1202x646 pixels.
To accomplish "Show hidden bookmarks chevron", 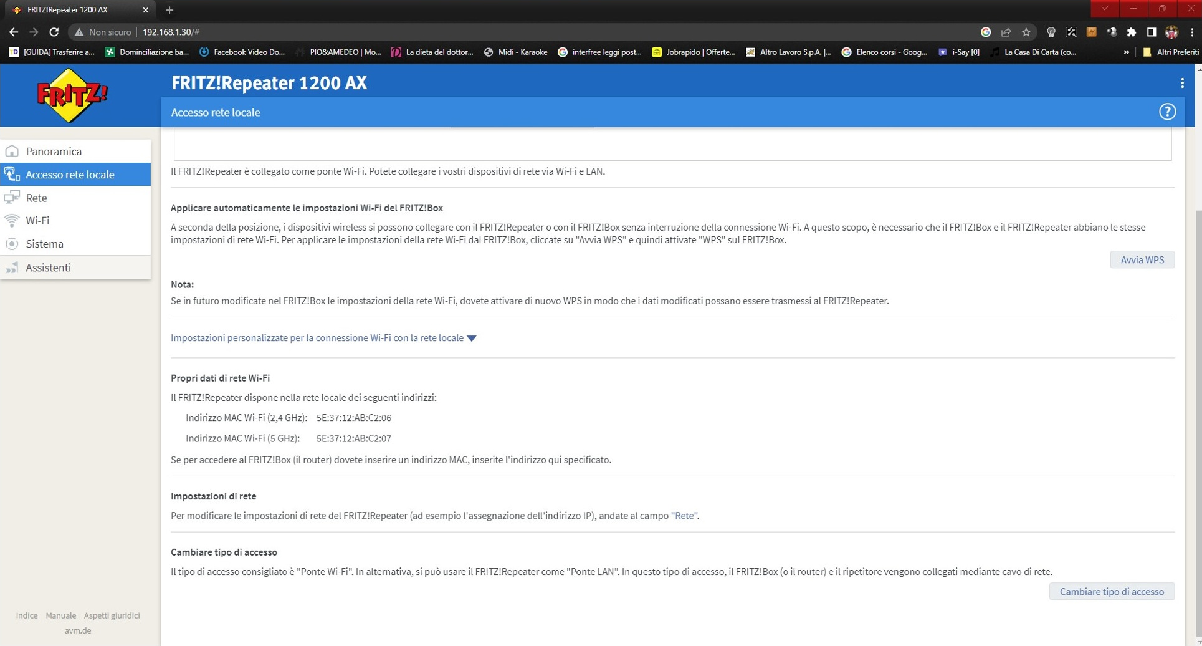I will 1126,52.
